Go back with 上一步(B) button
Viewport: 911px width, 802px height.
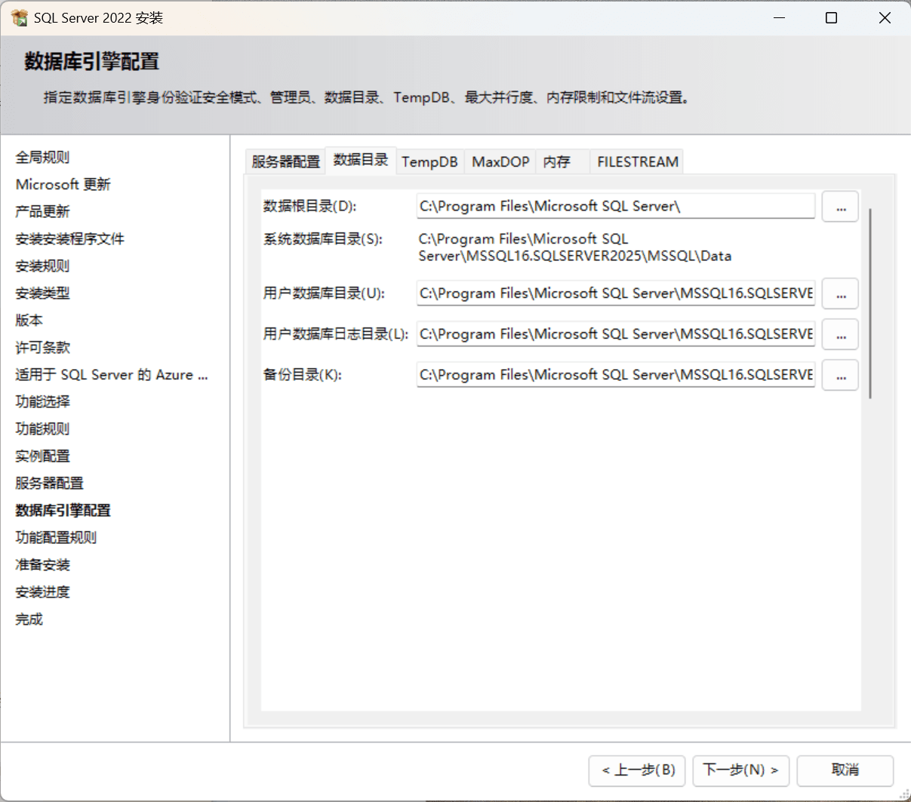638,770
